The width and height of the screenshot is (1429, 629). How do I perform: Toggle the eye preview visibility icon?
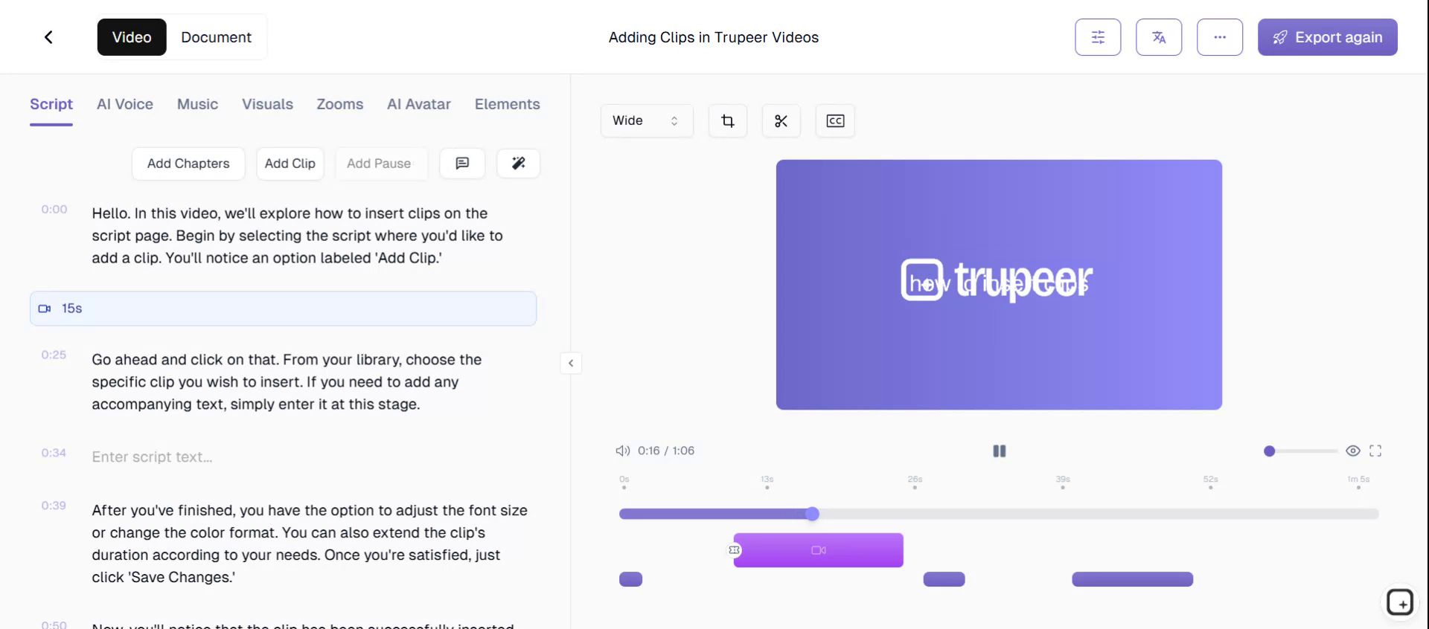pos(1353,451)
